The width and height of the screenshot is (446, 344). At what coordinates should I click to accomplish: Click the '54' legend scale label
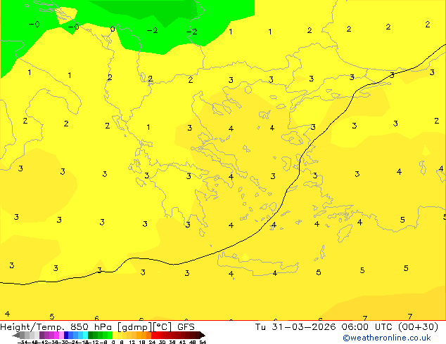[203, 342]
